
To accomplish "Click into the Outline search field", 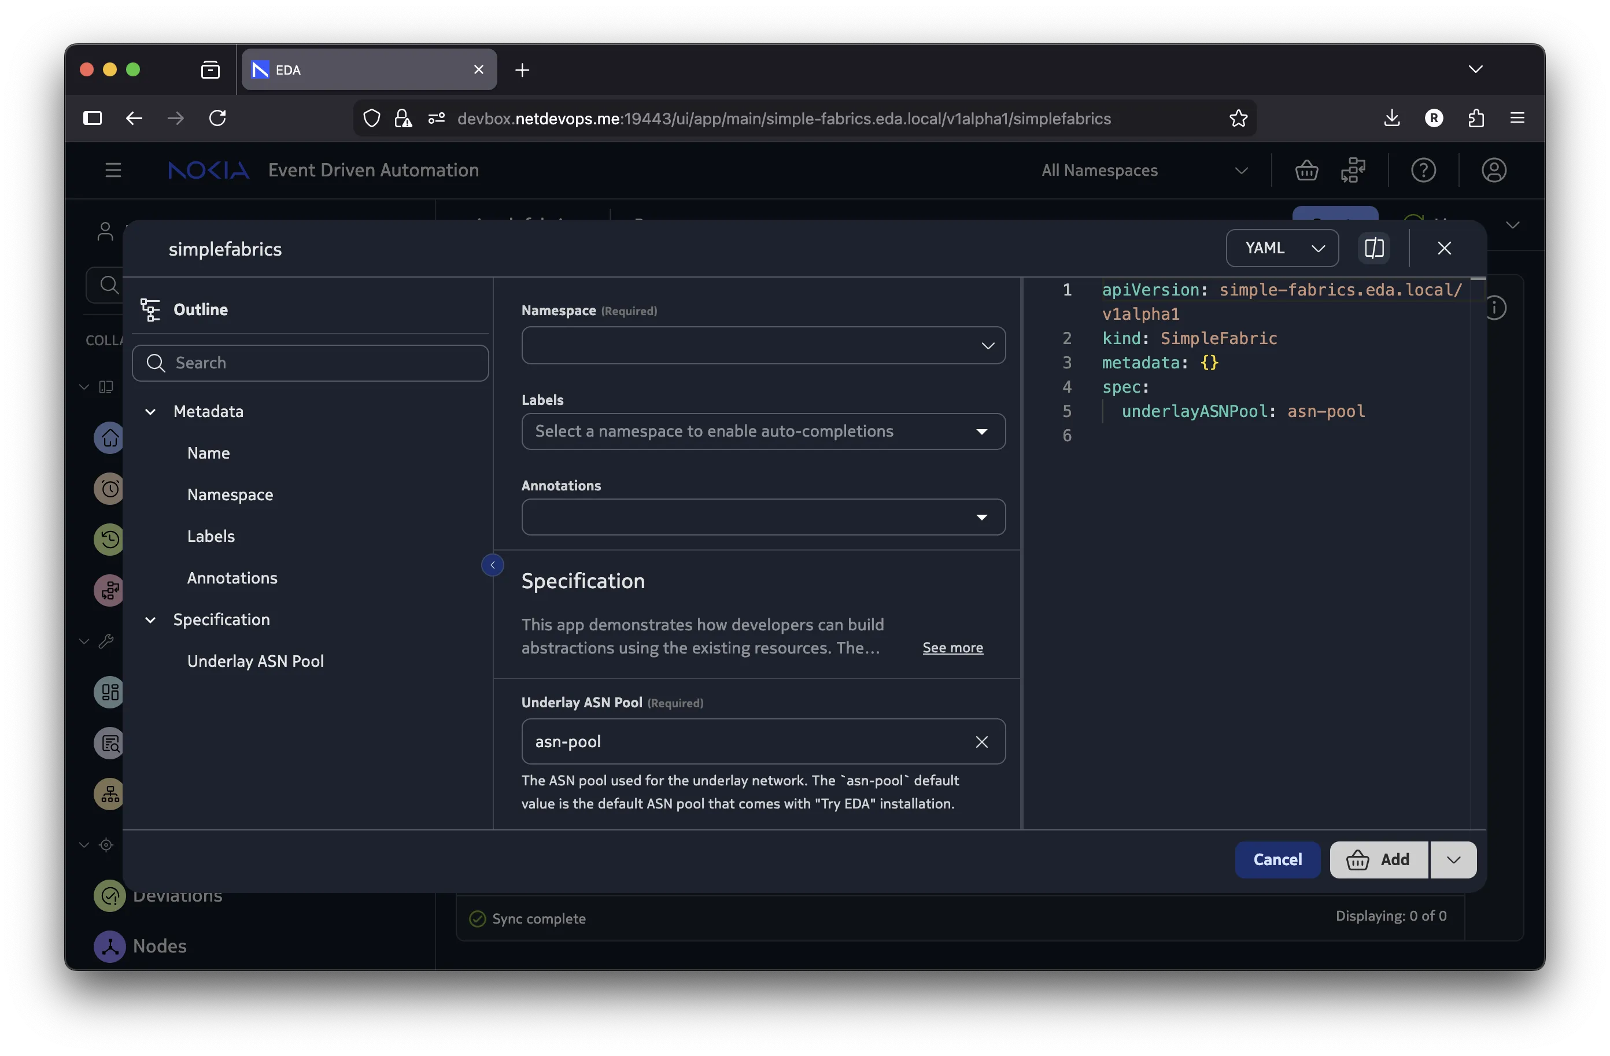I will [311, 363].
